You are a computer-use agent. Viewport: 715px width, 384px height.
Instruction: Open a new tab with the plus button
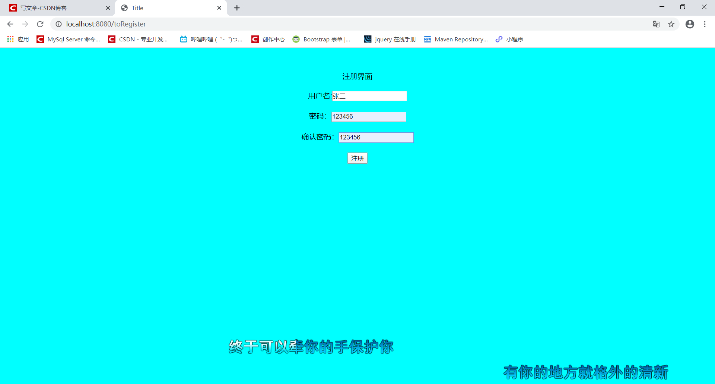(x=237, y=8)
